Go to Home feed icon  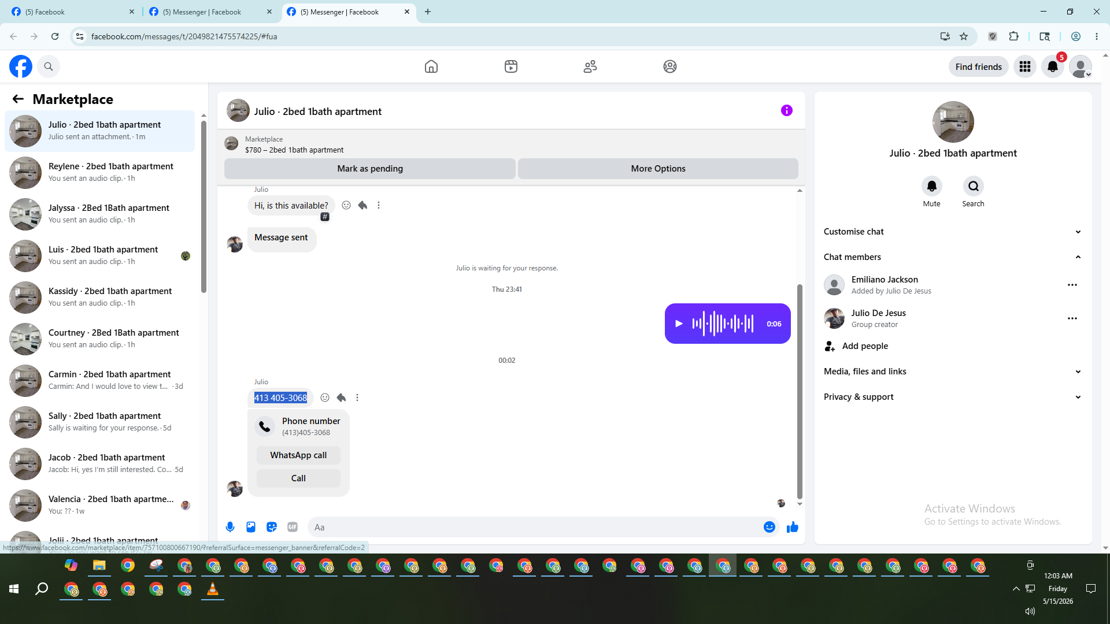pos(431,66)
